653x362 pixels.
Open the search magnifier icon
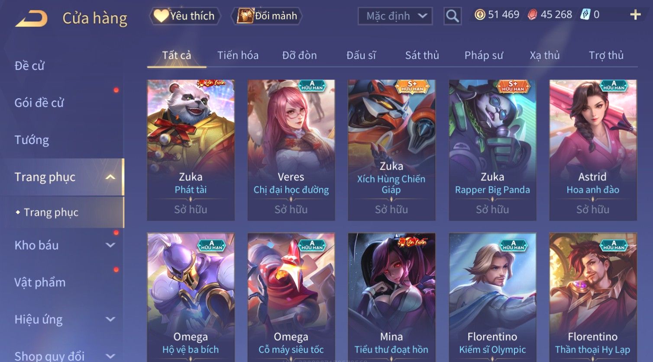coord(453,16)
